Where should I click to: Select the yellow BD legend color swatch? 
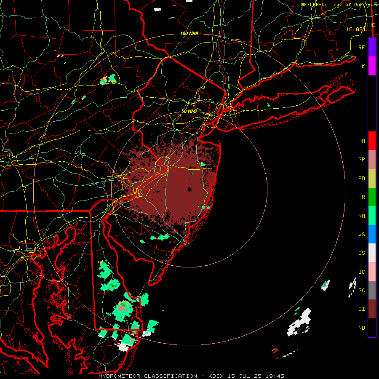[x=372, y=178]
